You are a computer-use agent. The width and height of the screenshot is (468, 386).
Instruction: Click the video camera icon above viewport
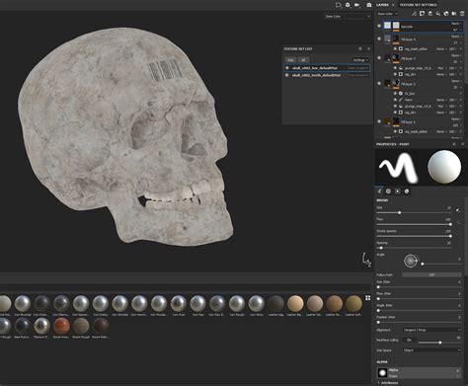357,5
